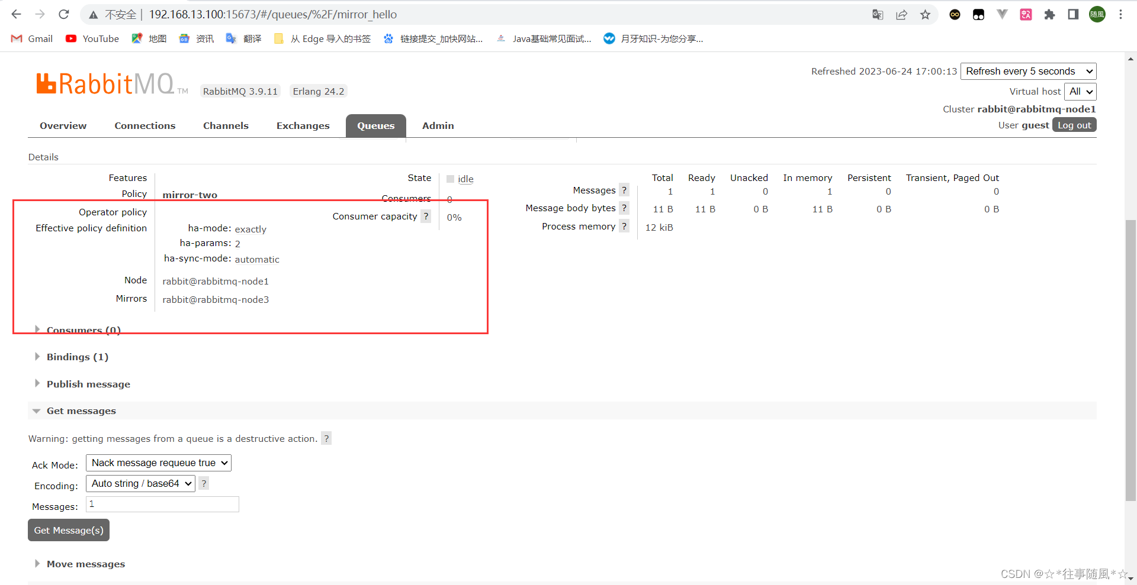Image resolution: width=1137 pixels, height=585 pixels.
Task: Switch to the Overview tab
Action: click(63, 125)
